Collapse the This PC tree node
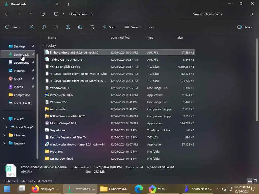The width and height of the screenshot is (259, 194). point(4,119)
